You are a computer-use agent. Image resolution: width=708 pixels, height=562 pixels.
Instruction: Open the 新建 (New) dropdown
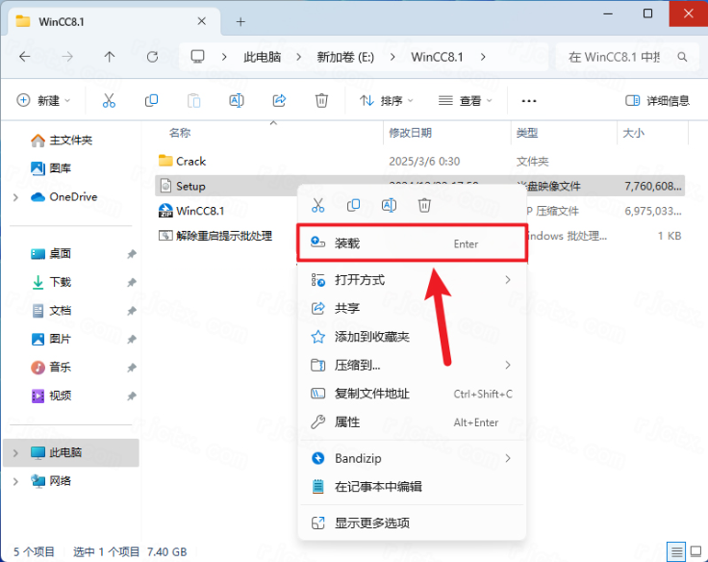(x=43, y=100)
